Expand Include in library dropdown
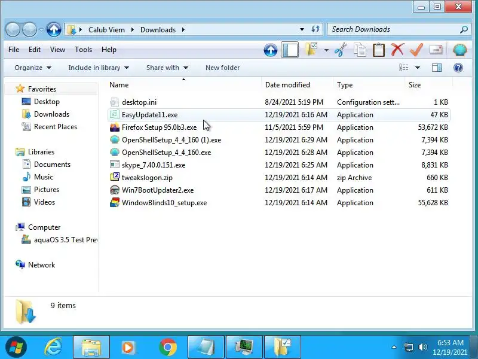The height and width of the screenshot is (359, 478). 99,68
